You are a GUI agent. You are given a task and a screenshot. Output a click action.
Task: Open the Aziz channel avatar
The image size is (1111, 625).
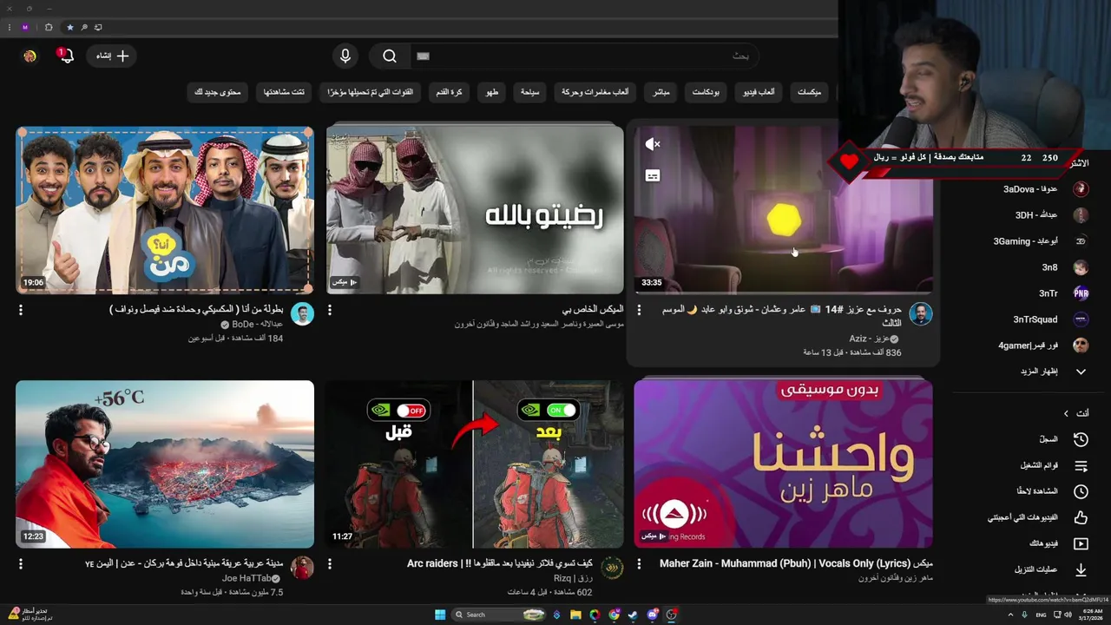click(921, 314)
